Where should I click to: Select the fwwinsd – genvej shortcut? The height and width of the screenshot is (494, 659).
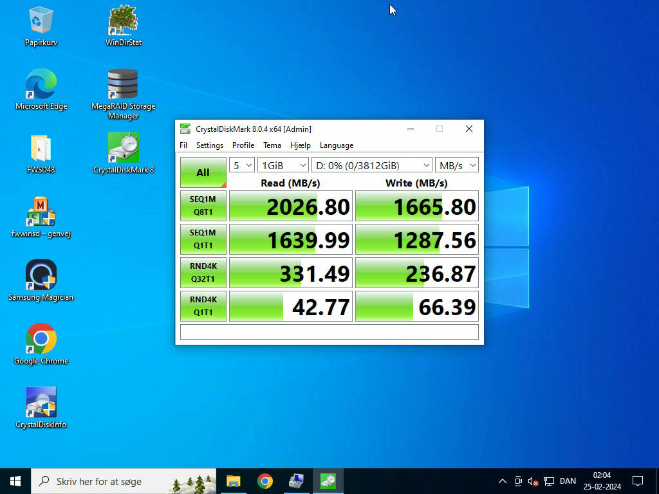[x=41, y=217]
